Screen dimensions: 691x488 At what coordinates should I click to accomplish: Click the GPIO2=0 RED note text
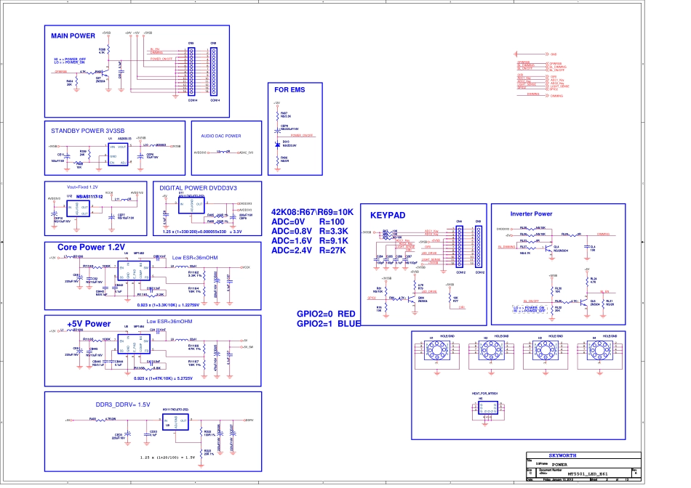(x=325, y=314)
